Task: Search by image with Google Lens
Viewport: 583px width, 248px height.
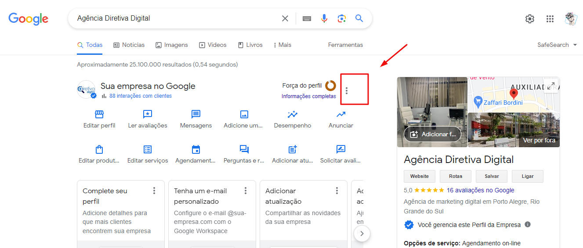Action: coord(342,18)
